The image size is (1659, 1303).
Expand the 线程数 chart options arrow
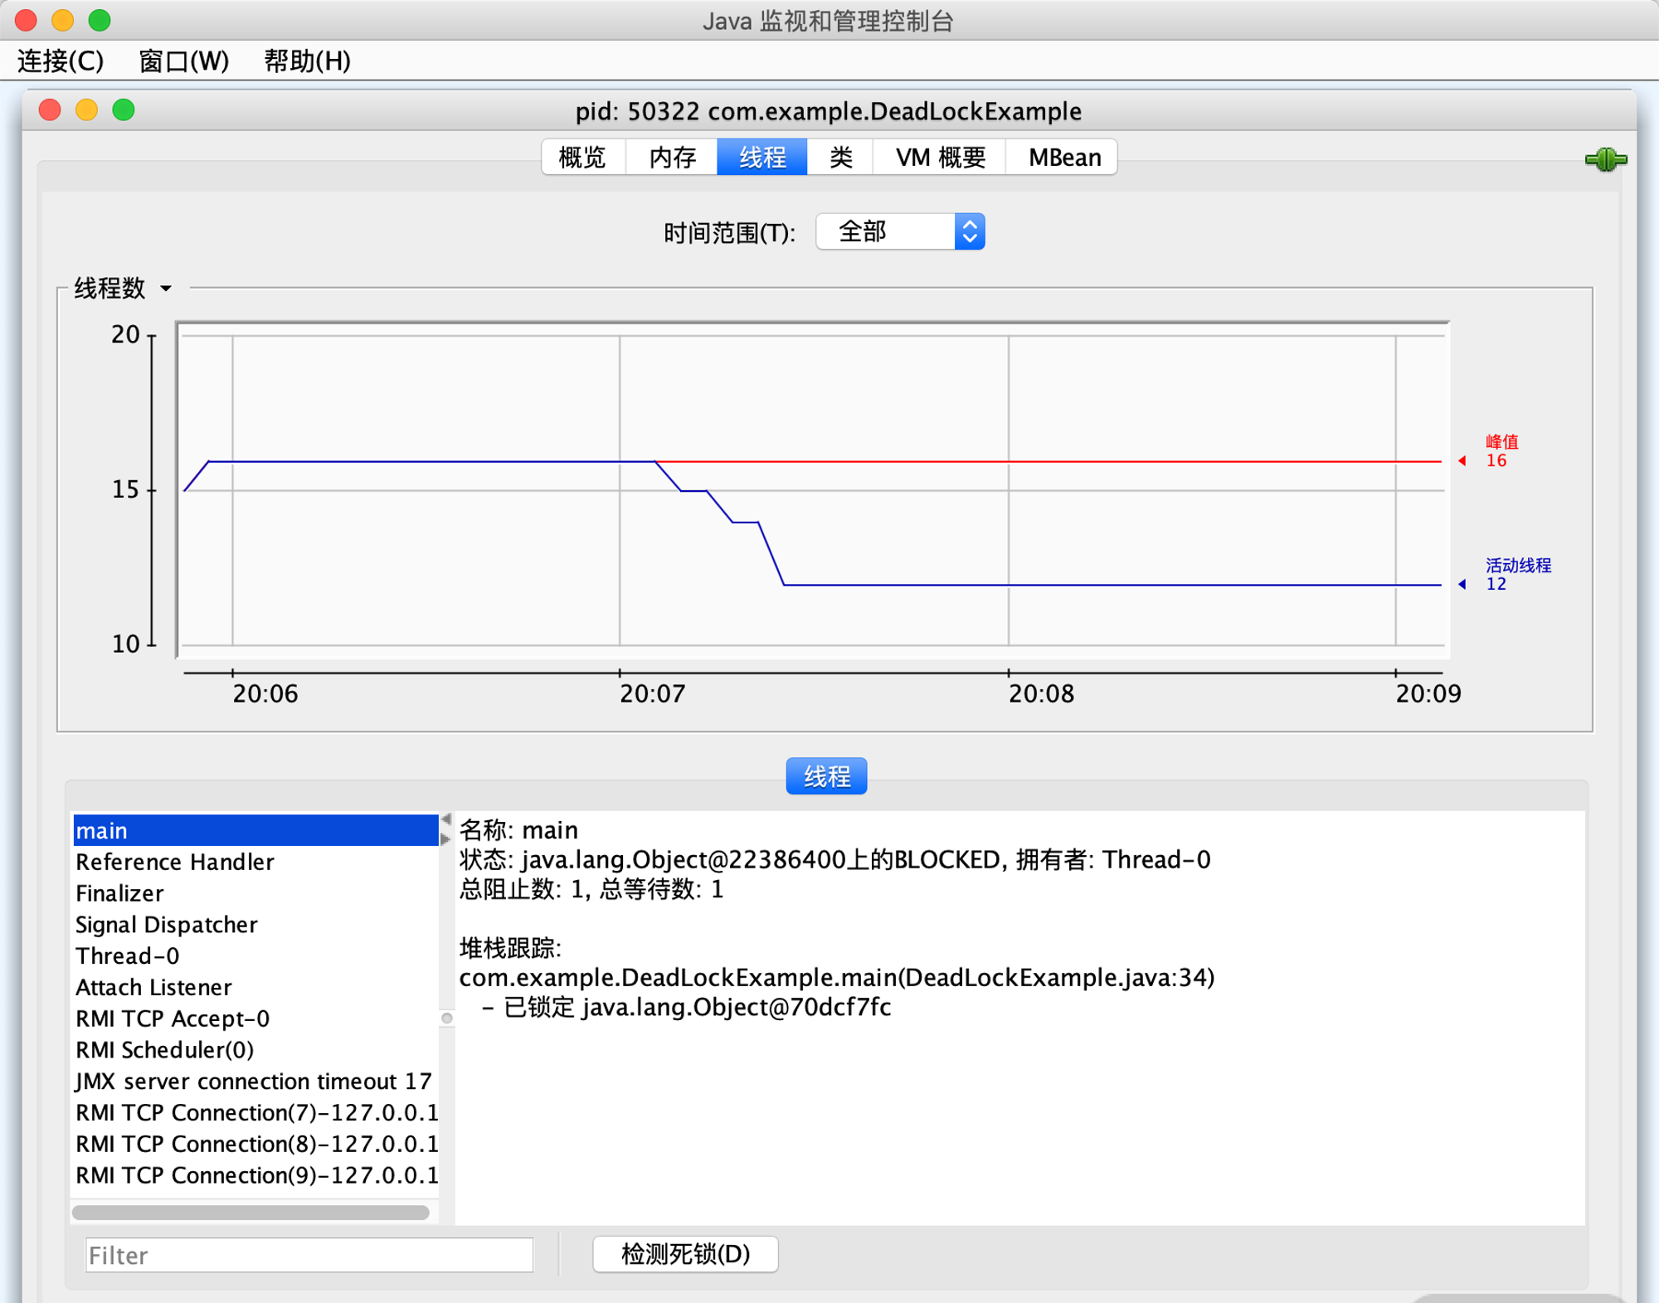(166, 289)
